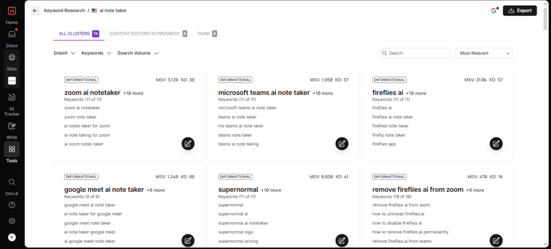The width and height of the screenshot is (551, 249).
Task: Expand the Search Volume filter dropdown
Action: coord(138,53)
